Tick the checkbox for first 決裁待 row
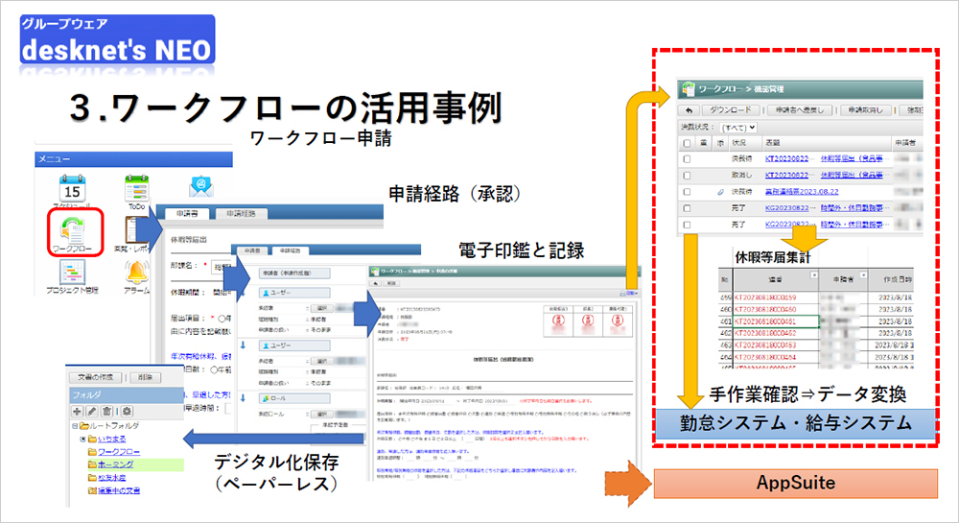Screen dimensions: 959x523 click(x=687, y=159)
